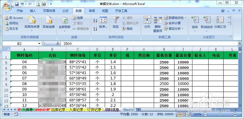Sort ascending A to Z

[x=95, y=21]
